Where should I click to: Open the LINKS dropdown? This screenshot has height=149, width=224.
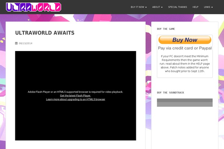(208, 7)
